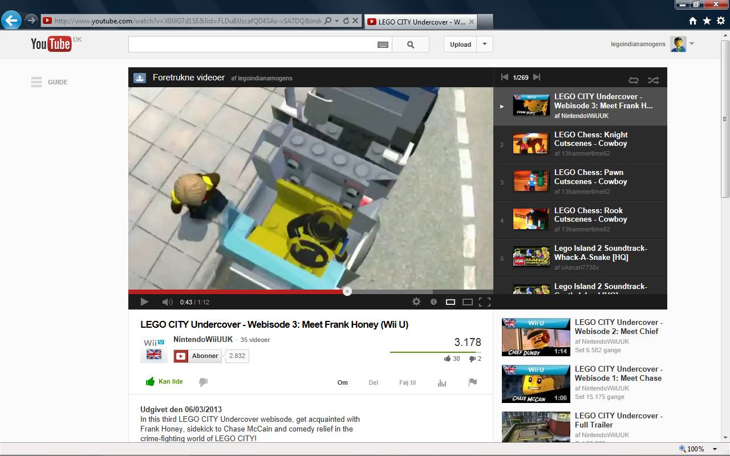Viewport: 730px width, 456px height.
Task: Click the NintendoWiiUUK channel avatar
Action: pyautogui.click(x=154, y=349)
